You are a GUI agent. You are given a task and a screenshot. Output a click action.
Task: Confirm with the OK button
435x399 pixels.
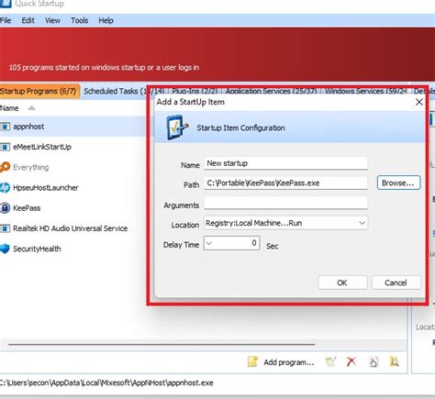[342, 283]
